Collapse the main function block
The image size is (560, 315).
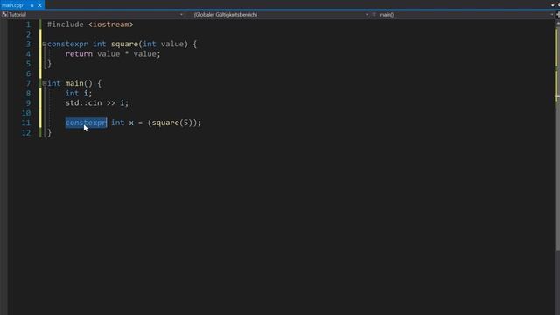click(45, 84)
